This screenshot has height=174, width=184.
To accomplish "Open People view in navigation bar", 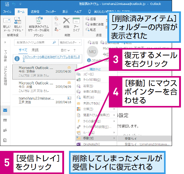I will pyautogui.click(x=5, y=130).
